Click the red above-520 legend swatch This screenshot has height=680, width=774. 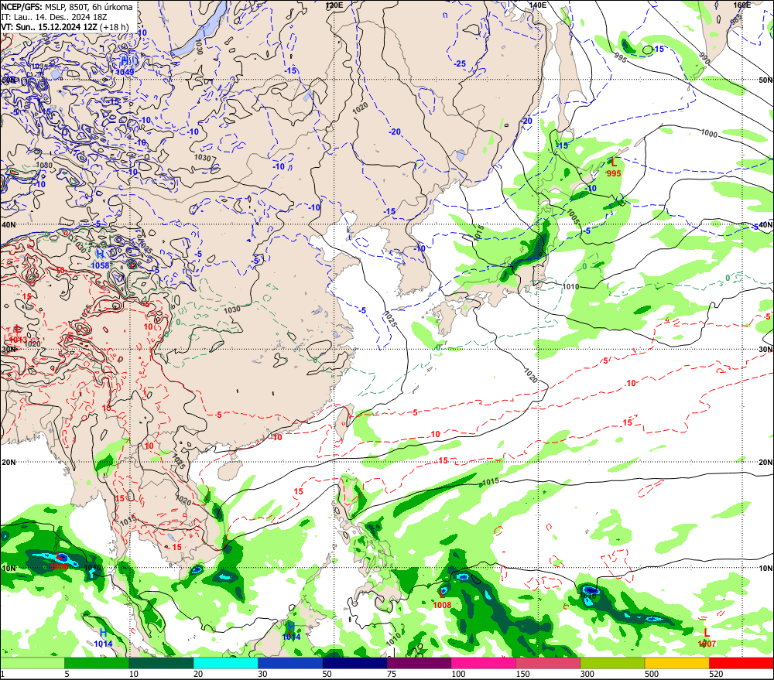click(x=741, y=663)
